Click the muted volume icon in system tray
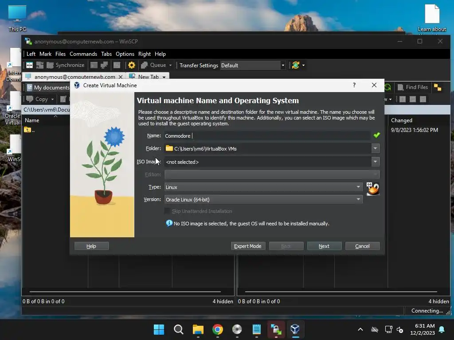454x340 pixels. [x=400, y=329]
